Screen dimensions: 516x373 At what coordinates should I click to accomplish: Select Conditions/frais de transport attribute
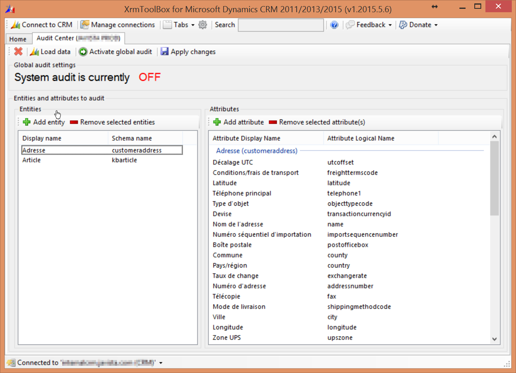click(256, 173)
